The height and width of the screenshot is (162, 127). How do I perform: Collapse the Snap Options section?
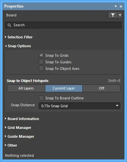18,46
